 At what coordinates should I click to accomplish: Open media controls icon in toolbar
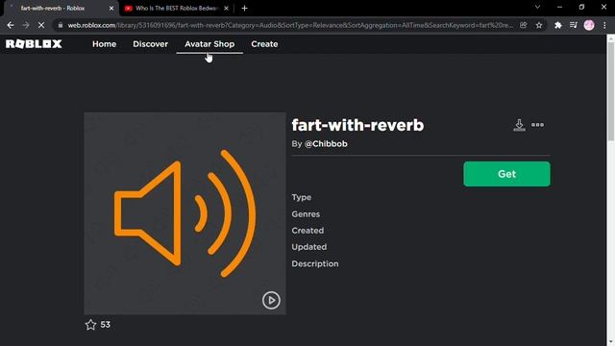pyautogui.click(x=574, y=25)
